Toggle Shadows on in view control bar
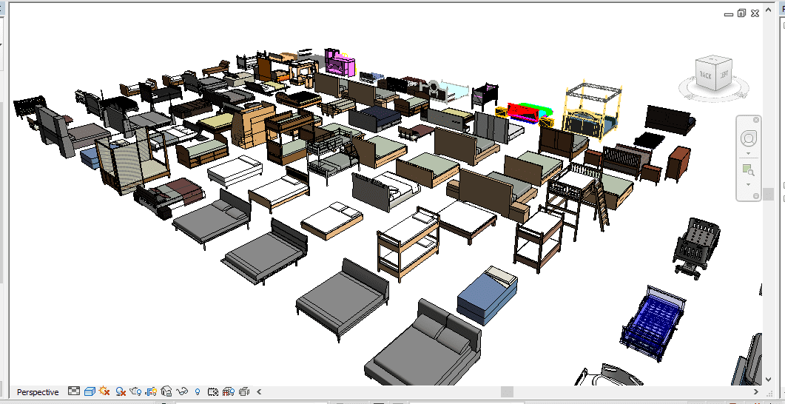 coord(120,391)
